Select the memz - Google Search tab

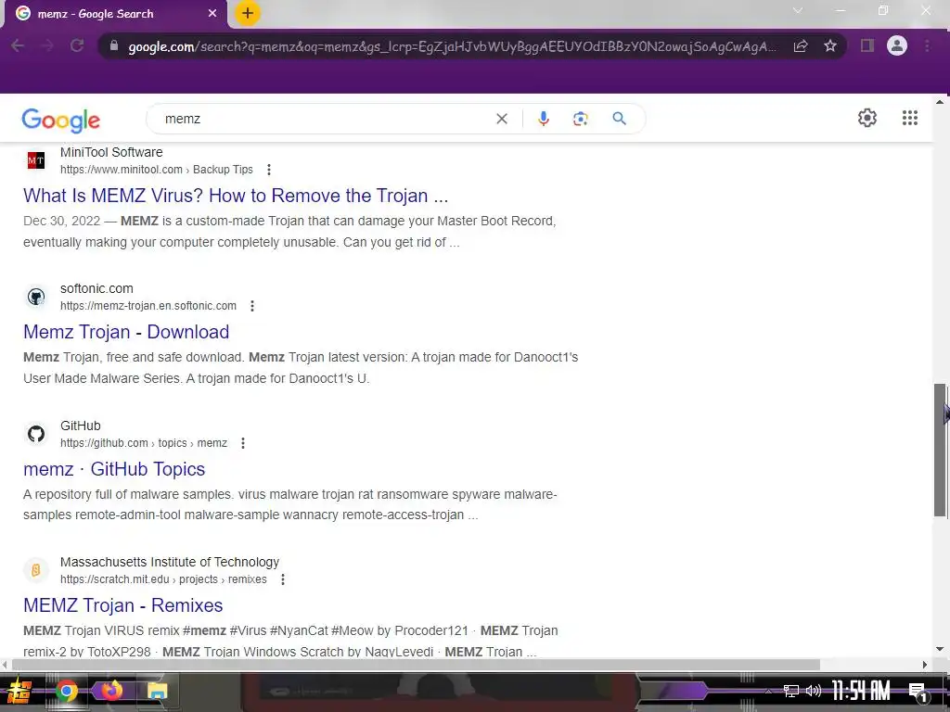tap(115, 14)
